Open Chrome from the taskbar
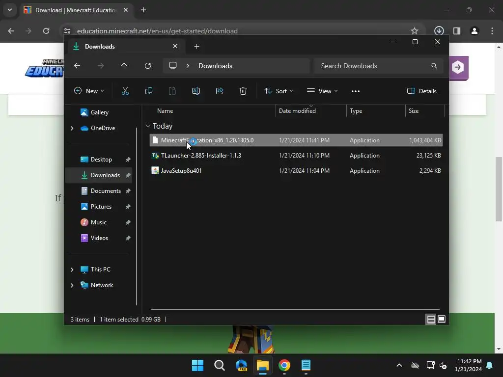The height and width of the screenshot is (377, 503). tap(284, 365)
